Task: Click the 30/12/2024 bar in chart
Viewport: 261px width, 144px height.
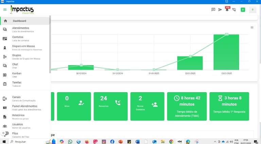Action: 81,67
